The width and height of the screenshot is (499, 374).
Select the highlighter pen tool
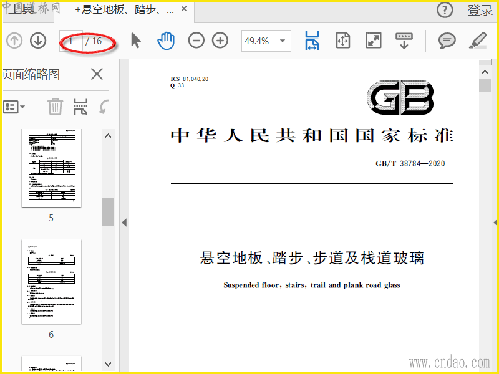478,41
